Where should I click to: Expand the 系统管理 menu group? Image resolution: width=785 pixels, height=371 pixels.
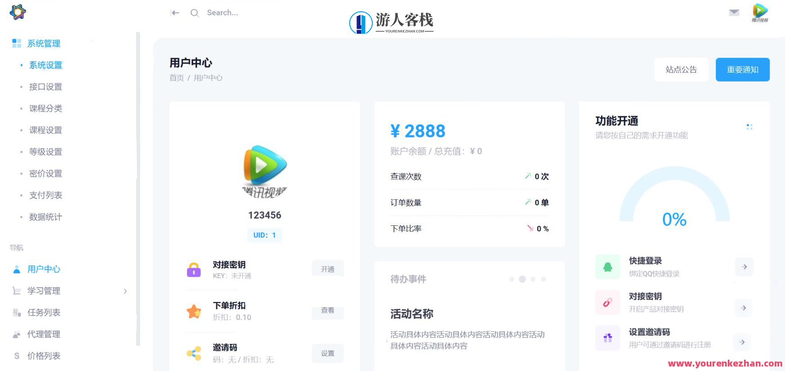point(44,43)
